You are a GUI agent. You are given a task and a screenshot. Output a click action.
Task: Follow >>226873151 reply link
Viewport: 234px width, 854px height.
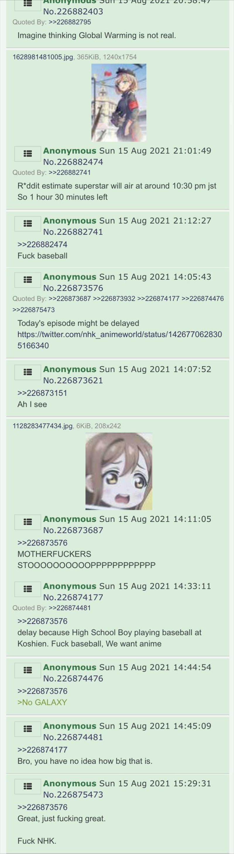(x=42, y=393)
